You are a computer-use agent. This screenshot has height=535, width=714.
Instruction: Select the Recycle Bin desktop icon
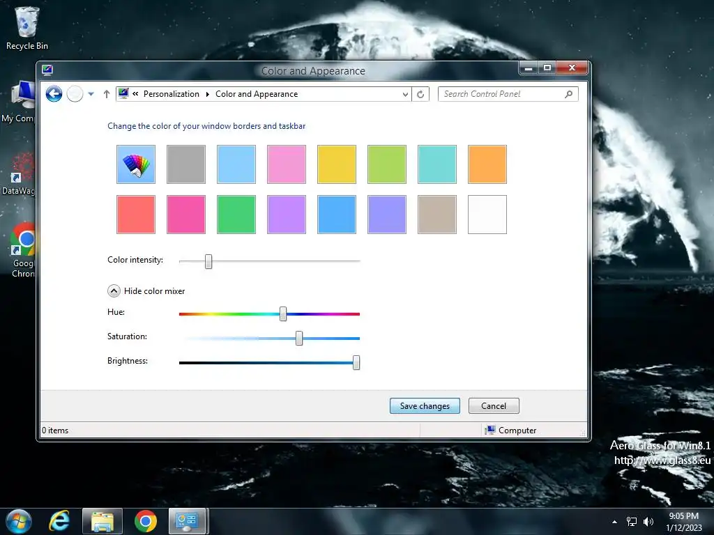point(27,28)
